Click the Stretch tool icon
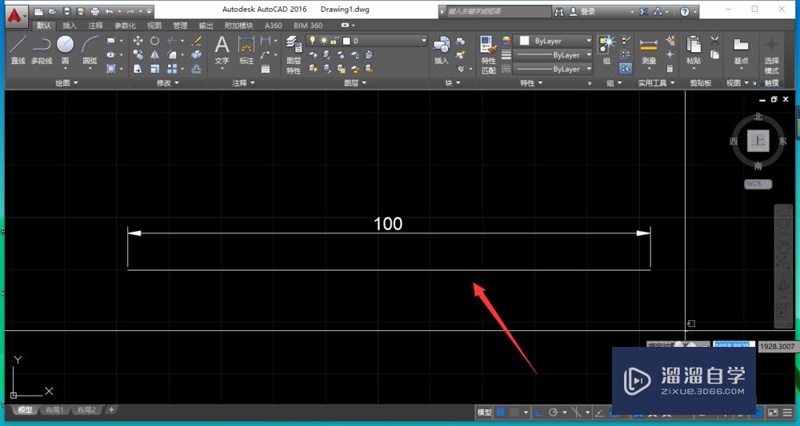 point(138,69)
